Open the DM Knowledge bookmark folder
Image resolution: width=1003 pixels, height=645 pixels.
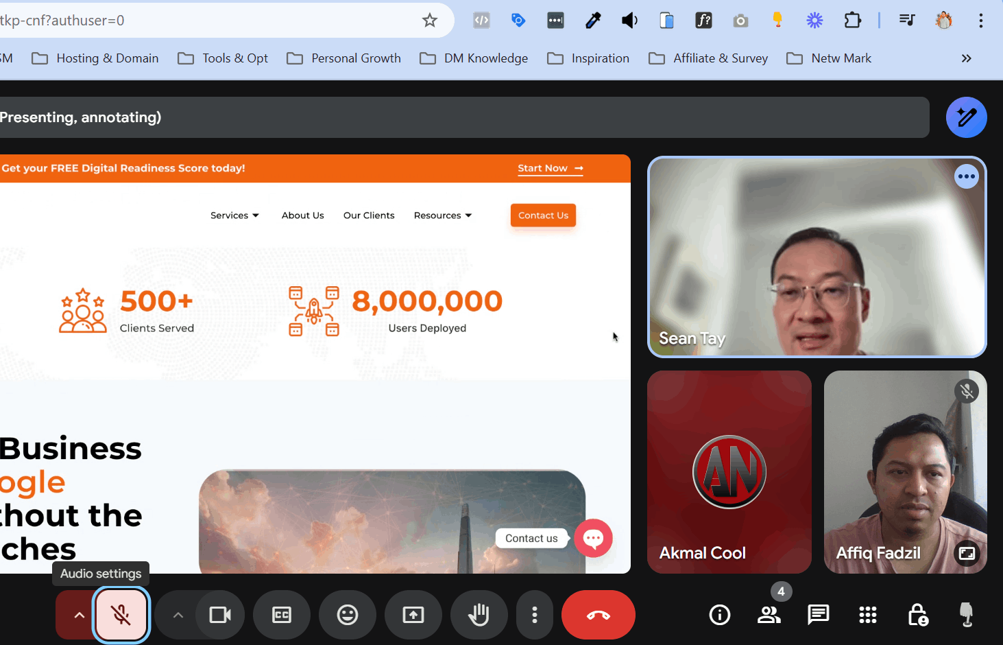click(x=474, y=58)
